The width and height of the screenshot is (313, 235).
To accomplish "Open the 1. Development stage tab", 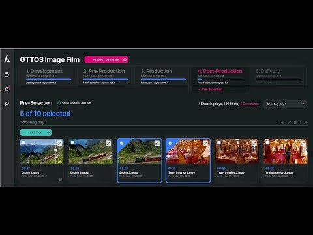I will coord(48,76).
